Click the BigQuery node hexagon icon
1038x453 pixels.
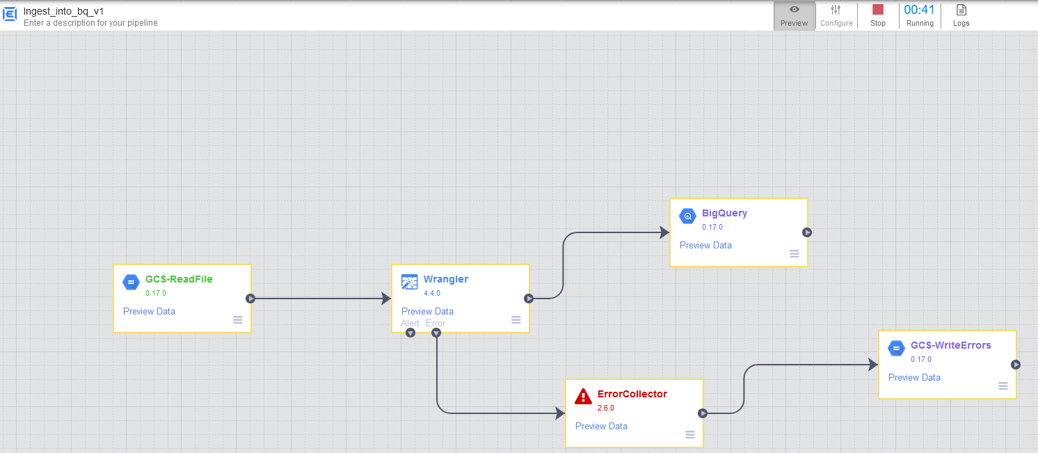click(687, 216)
